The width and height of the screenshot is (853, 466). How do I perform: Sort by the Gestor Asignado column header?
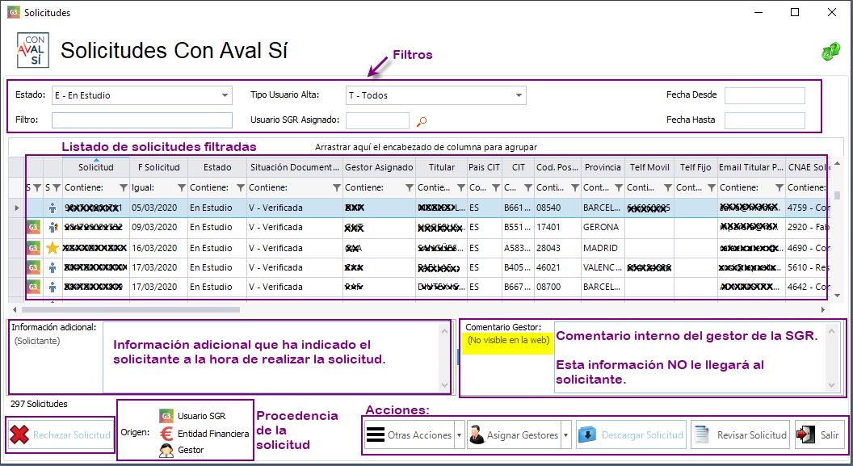[379, 167]
